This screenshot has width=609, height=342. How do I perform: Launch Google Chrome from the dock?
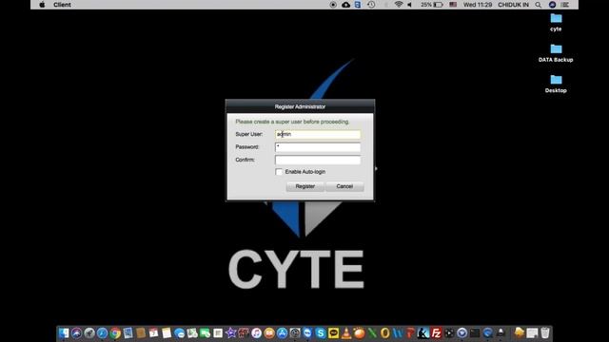(115, 332)
